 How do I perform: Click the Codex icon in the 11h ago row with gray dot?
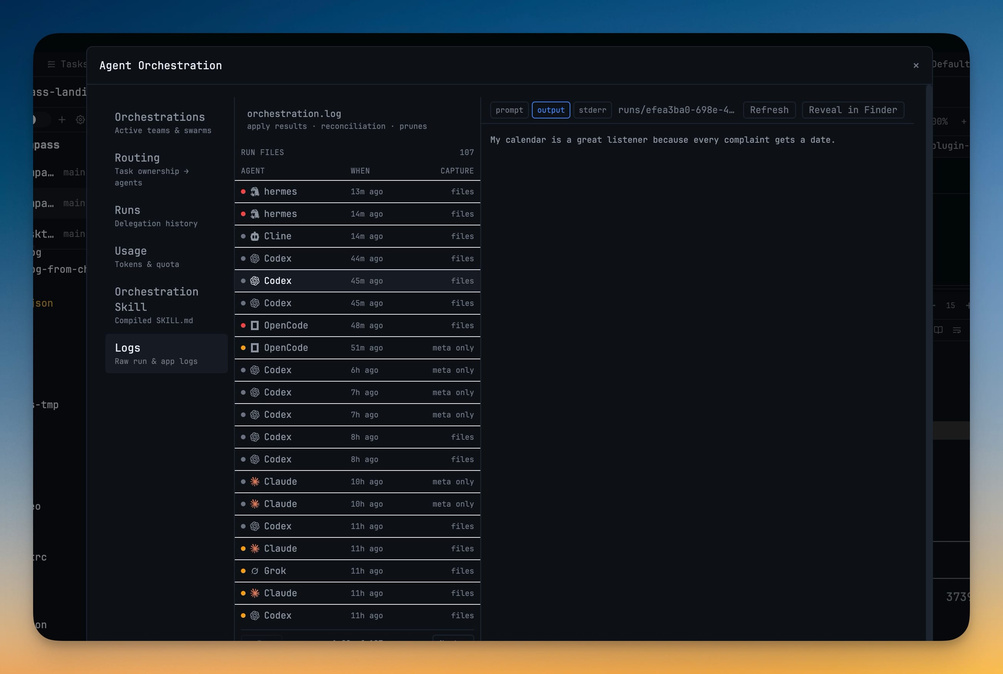click(254, 527)
